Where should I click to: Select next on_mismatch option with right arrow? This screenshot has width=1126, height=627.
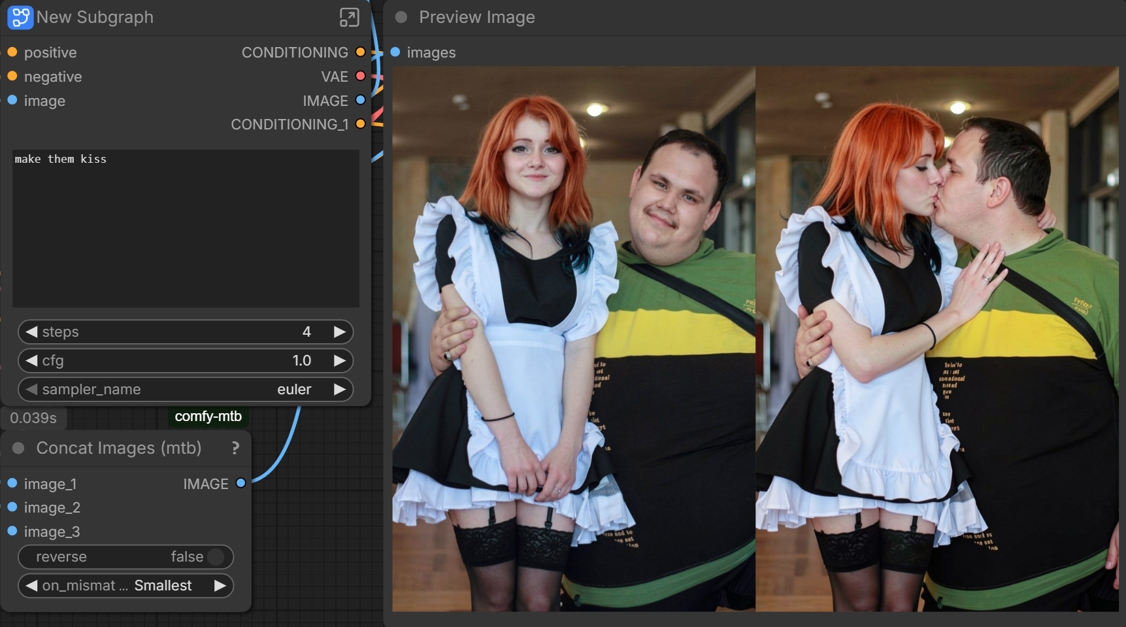[x=220, y=586]
